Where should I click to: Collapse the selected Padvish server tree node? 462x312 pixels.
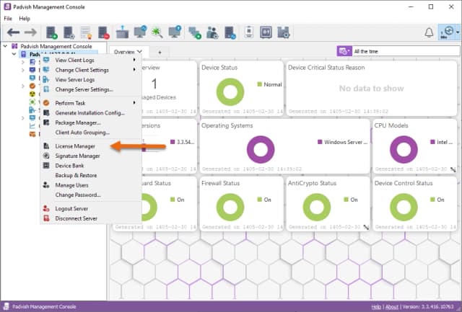[x=14, y=54]
